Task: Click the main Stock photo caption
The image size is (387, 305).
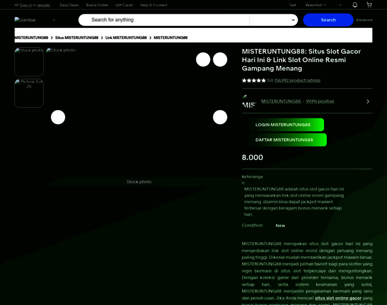Action: [x=139, y=182]
